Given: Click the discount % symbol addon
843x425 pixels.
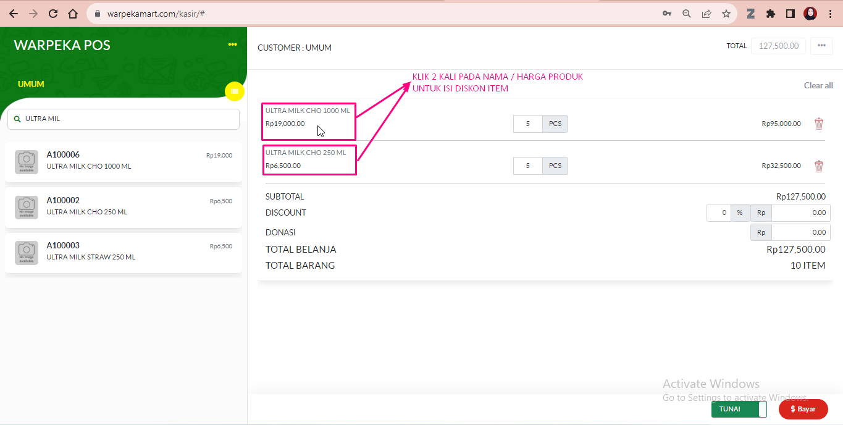Looking at the screenshot, I should click(x=740, y=212).
